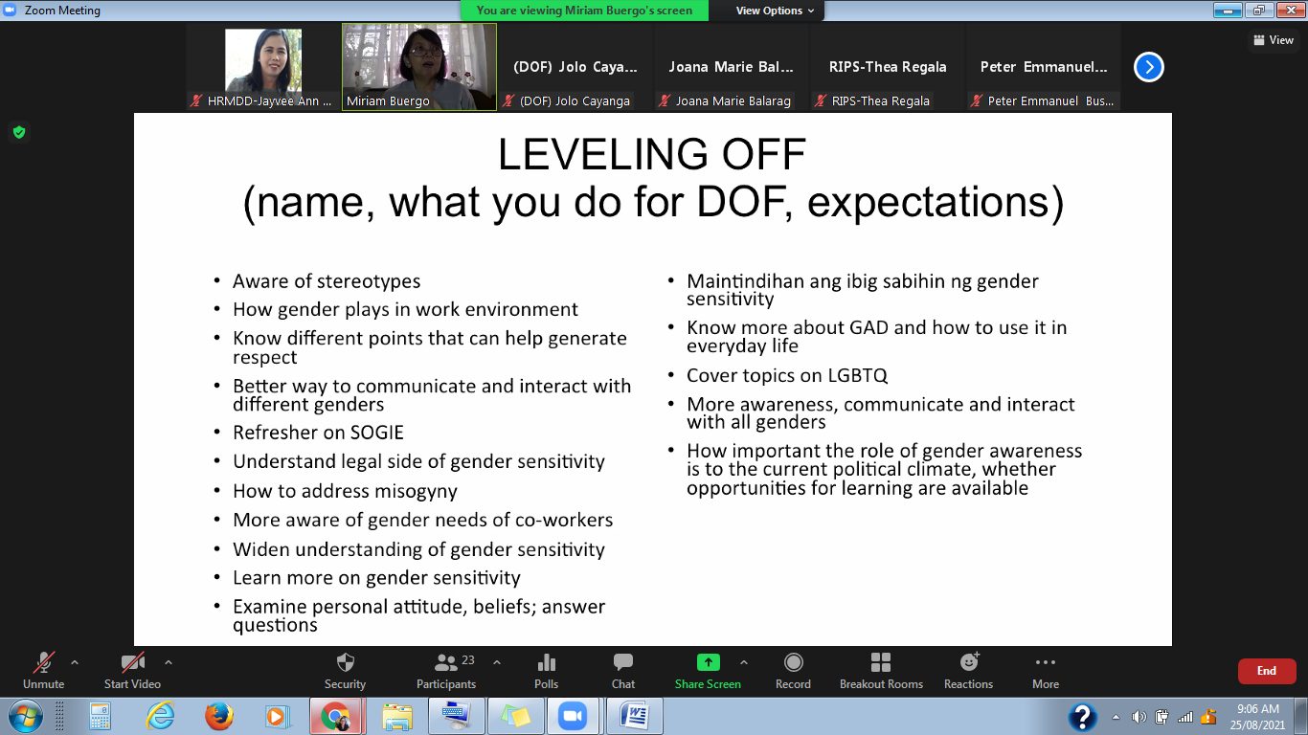1308x735 pixels.
Task: Click the volume speaker tray icon
Action: 1138,717
